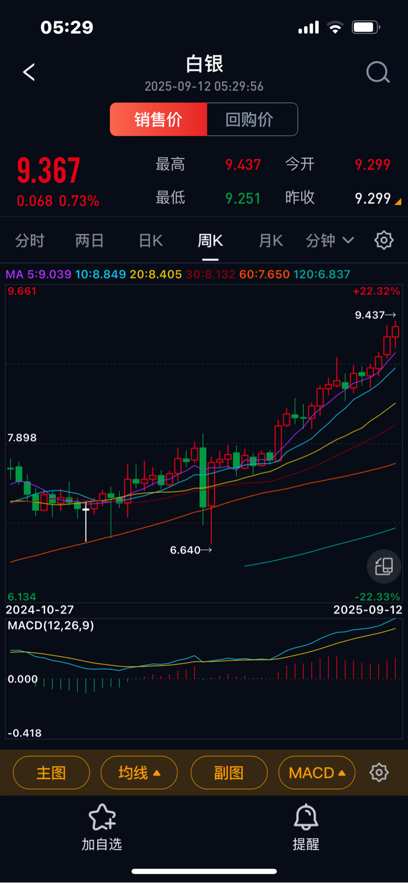Tap the Wi-Fi status icon

tap(335, 28)
